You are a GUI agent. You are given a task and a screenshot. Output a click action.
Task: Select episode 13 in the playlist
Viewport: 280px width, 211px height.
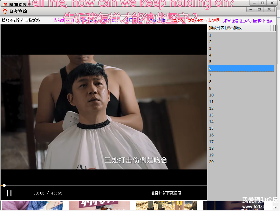coord(241,115)
